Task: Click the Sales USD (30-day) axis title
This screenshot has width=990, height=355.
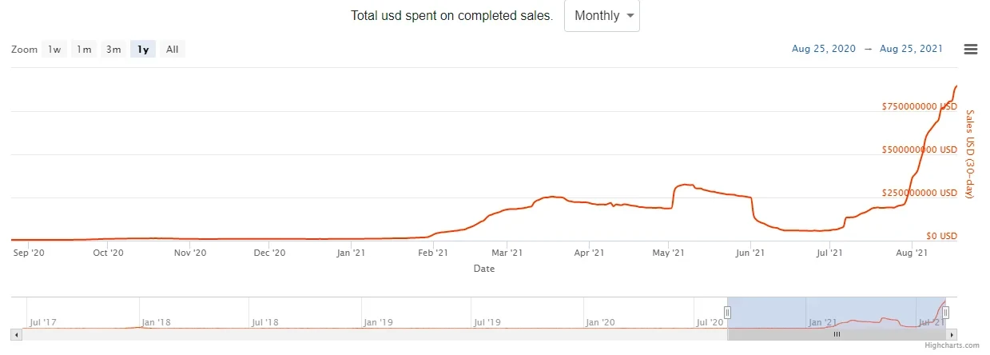Action: [x=970, y=154]
